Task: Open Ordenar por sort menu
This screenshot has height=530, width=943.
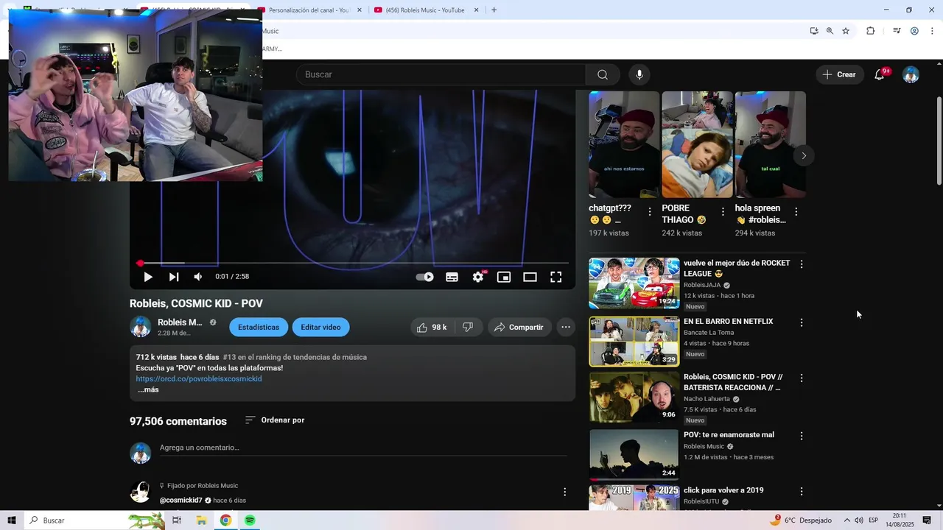Action: [275, 420]
